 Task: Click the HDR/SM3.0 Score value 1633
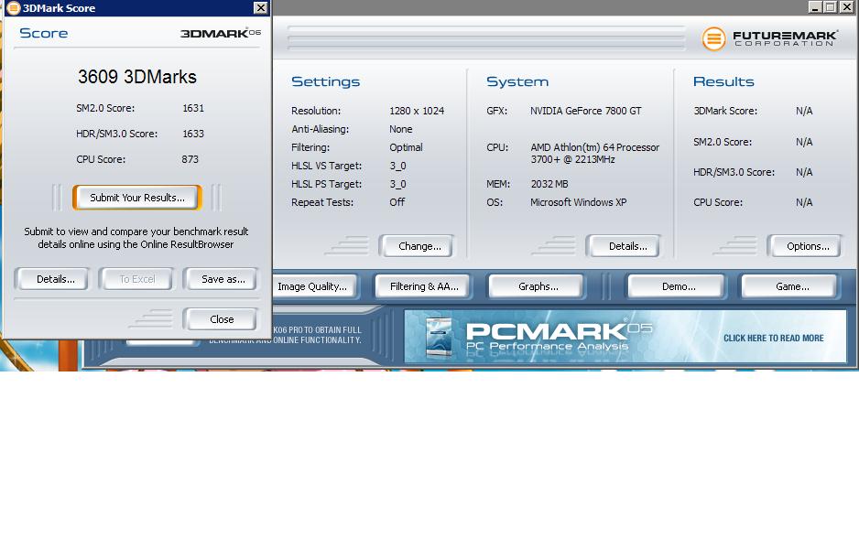[x=193, y=134]
